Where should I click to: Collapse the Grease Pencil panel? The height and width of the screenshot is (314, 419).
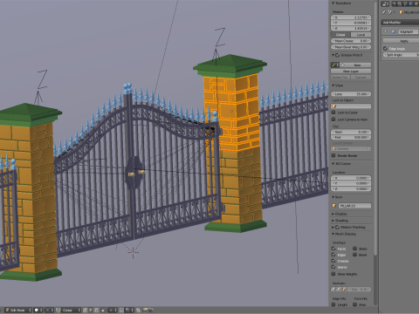(333, 55)
